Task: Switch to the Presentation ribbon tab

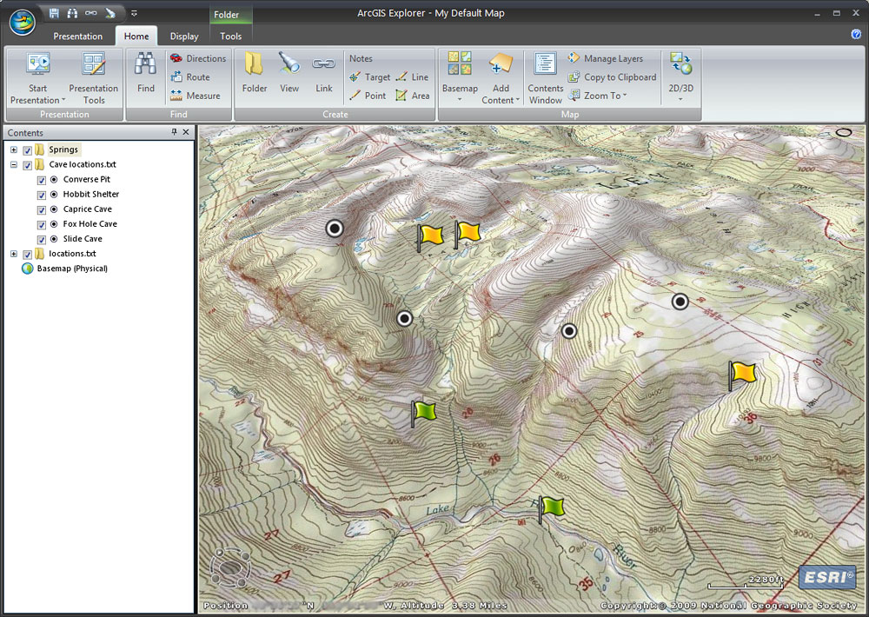Action: pos(77,36)
